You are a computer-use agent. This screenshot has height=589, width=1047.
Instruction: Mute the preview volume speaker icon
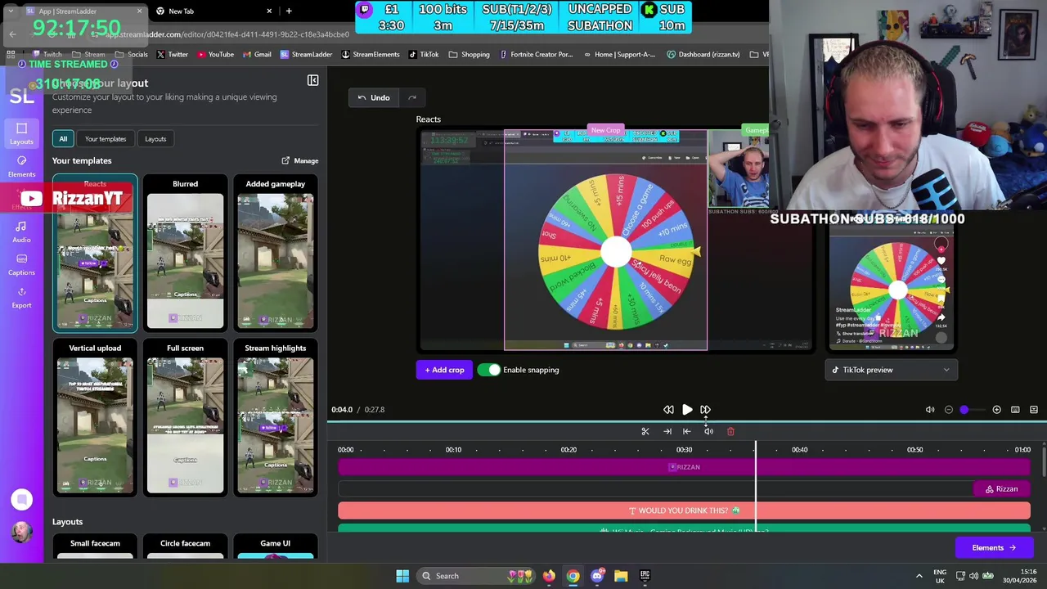tap(930, 410)
